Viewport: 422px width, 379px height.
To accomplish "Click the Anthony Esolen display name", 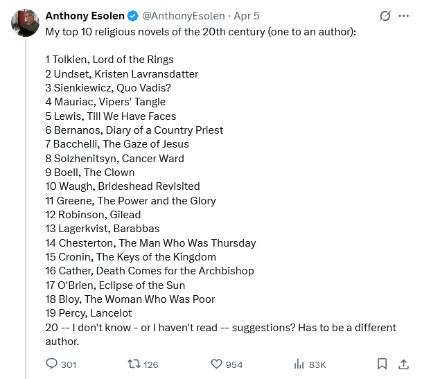I will click(x=84, y=16).
